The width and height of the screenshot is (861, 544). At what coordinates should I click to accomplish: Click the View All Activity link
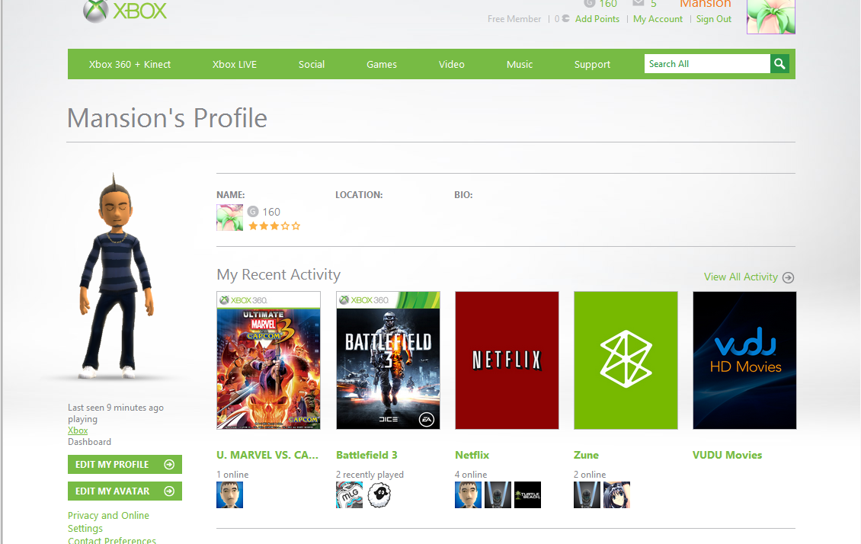coord(741,277)
